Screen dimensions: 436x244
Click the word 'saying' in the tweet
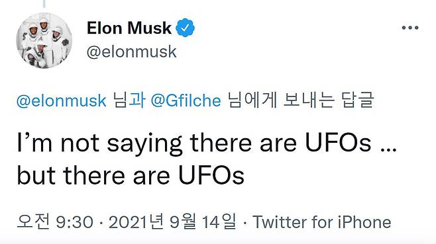pyautogui.click(x=144, y=145)
